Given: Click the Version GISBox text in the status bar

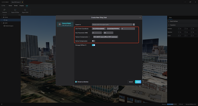Looking at the screenshot, I should 191,104.
